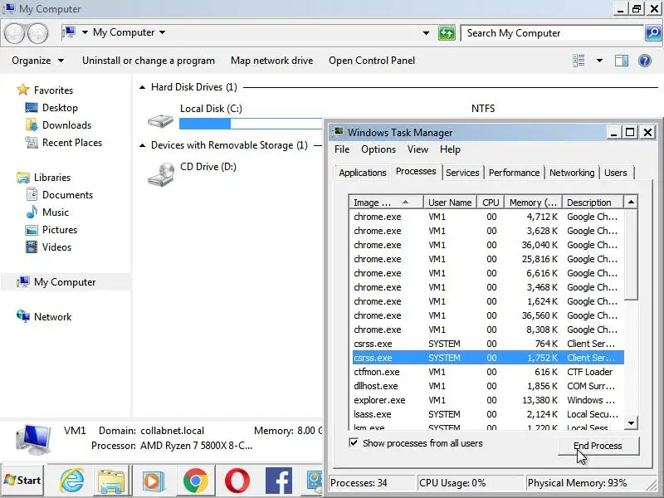The image size is (664, 498).
Task: Select the explorer.exe process row
Action: click(x=488, y=400)
